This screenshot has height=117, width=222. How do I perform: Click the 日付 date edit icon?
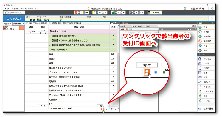(x=200, y=27)
